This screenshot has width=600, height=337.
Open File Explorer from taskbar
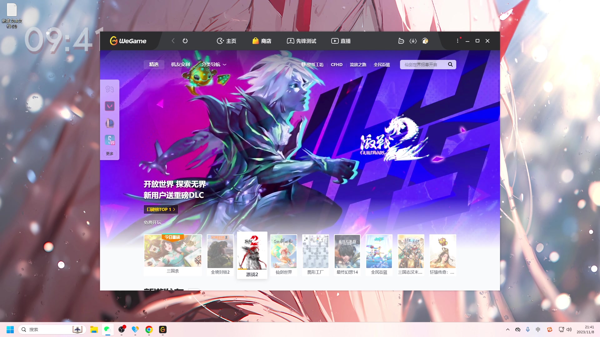pyautogui.click(x=94, y=330)
